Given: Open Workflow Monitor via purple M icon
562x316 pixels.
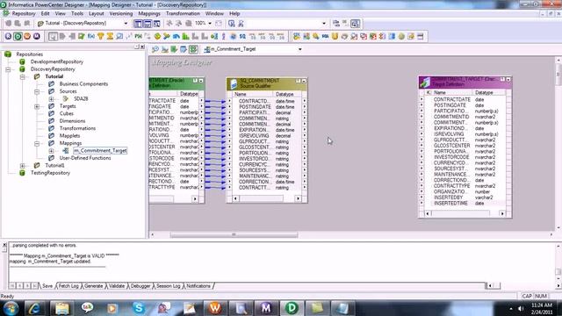Looking at the screenshot, I should (37, 36).
